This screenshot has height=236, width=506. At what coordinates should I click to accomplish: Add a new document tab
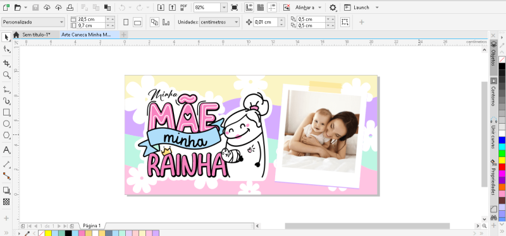coord(123,35)
